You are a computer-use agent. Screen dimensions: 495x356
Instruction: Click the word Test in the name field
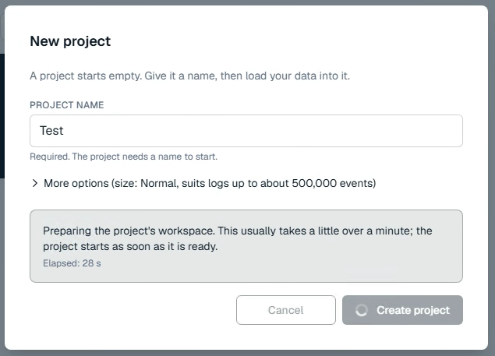tap(51, 130)
